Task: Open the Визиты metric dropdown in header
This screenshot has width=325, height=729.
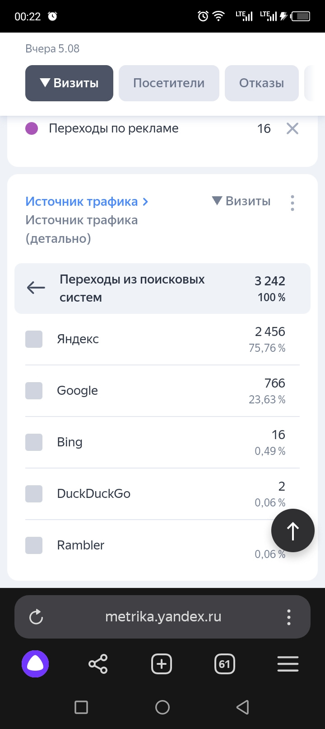Action: 69,83
